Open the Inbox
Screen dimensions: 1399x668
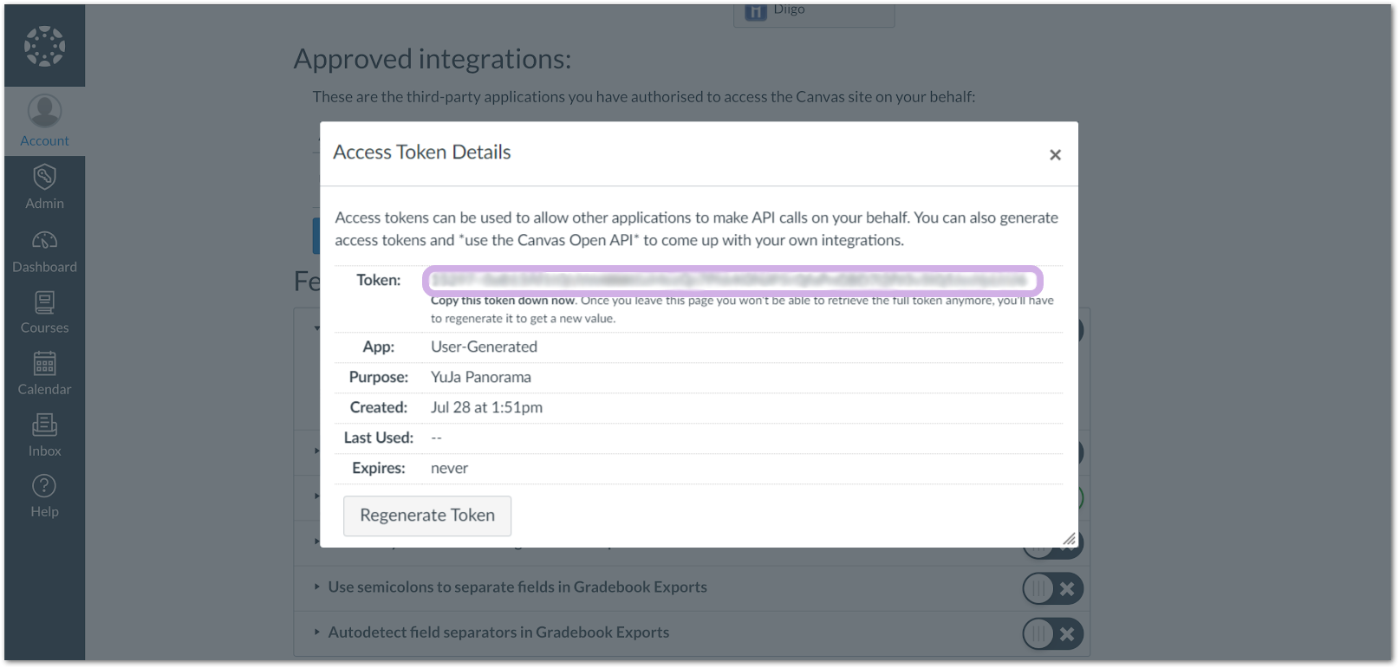tap(44, 435)
